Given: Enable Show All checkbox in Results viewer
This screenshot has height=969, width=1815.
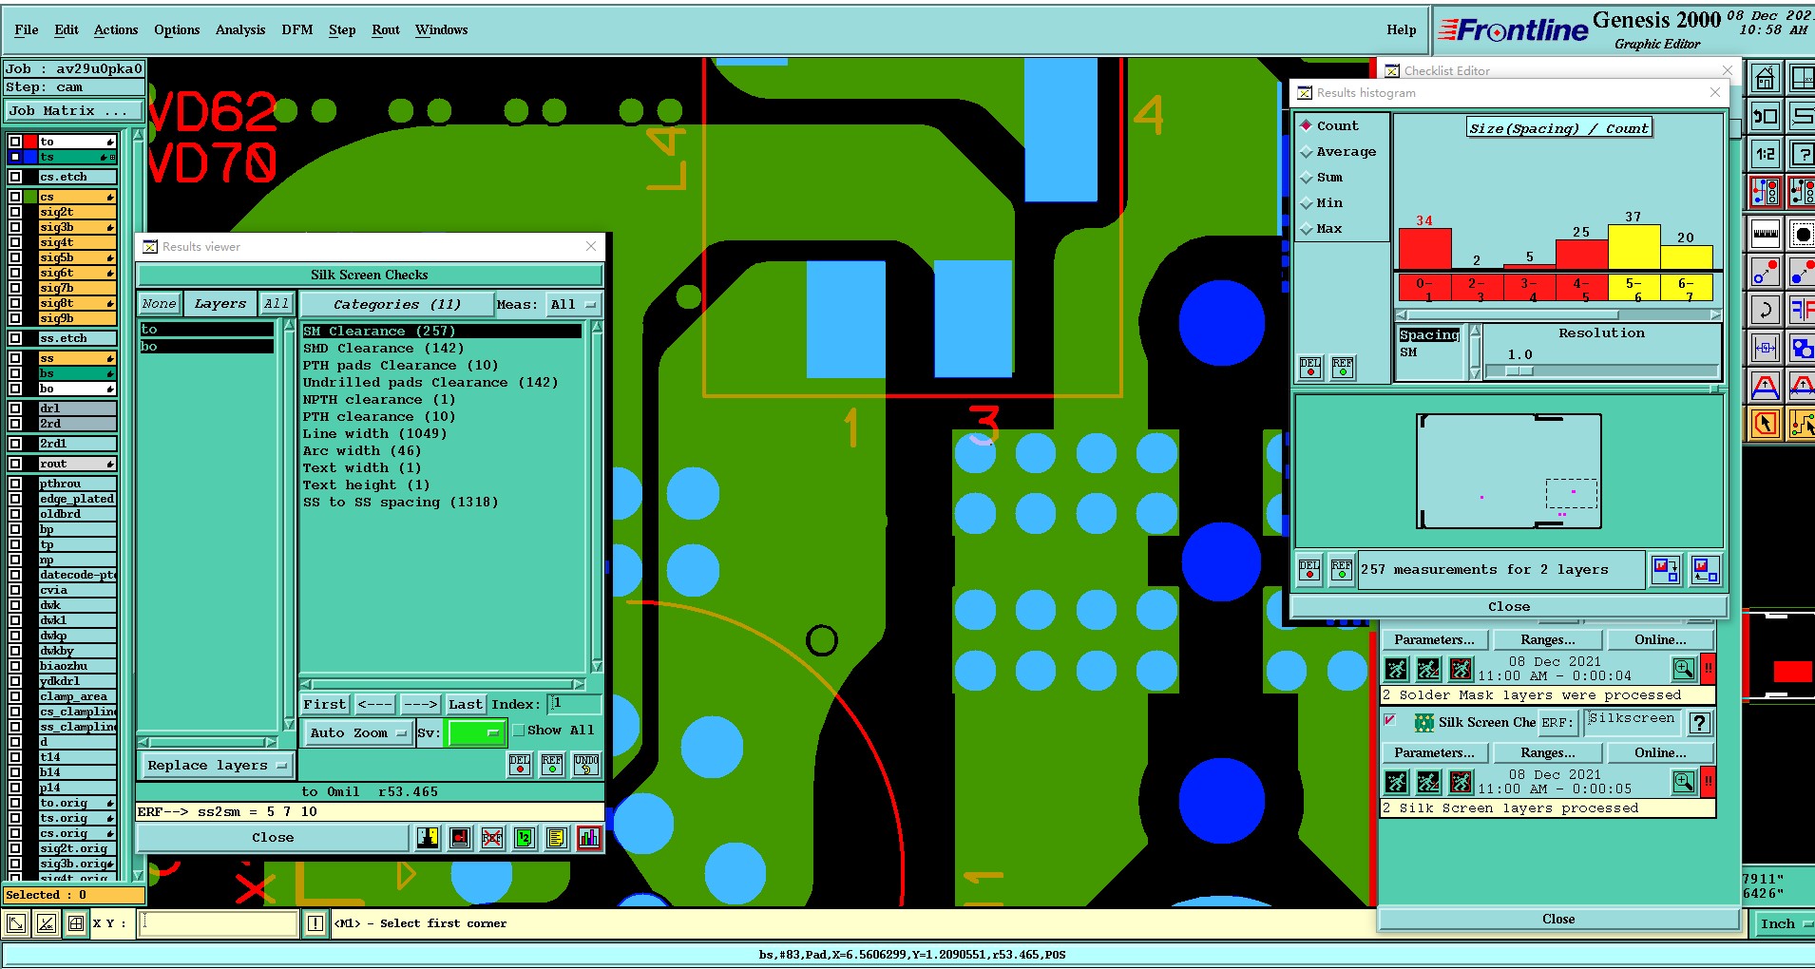Looking at the screenshot, I should 519,731.
